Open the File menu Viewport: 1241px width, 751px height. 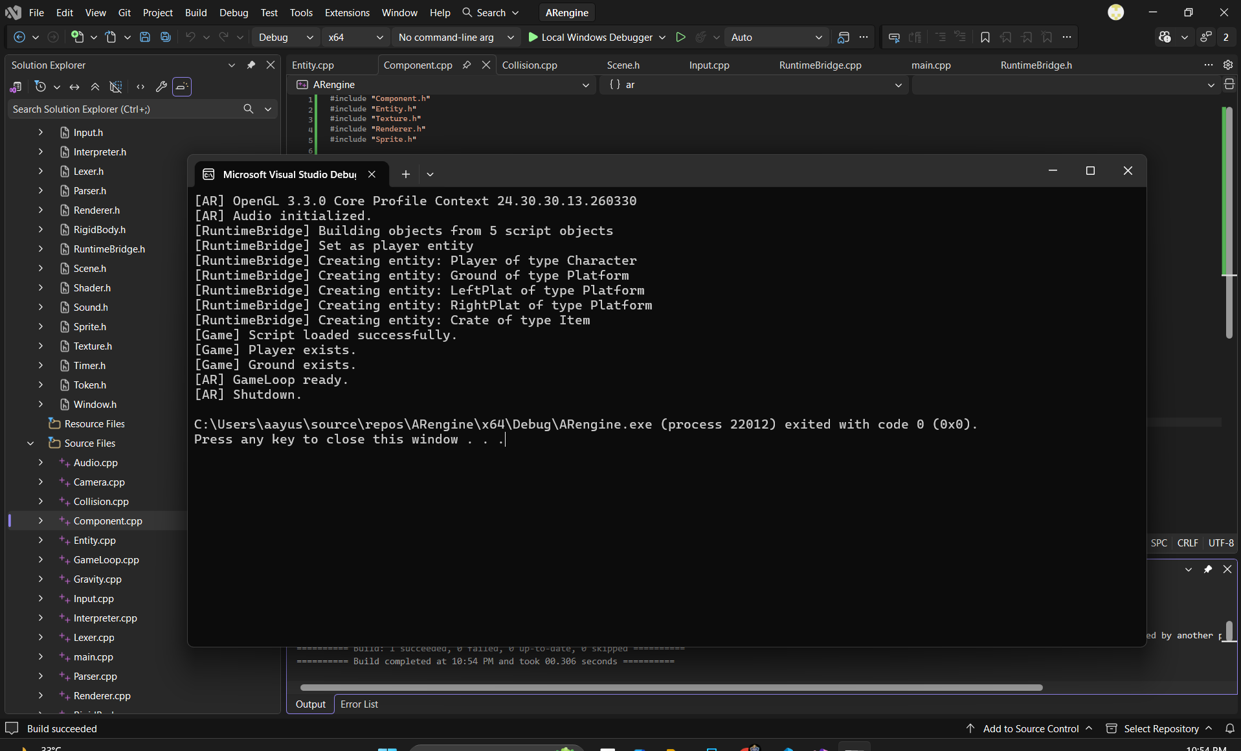[37, 13]
